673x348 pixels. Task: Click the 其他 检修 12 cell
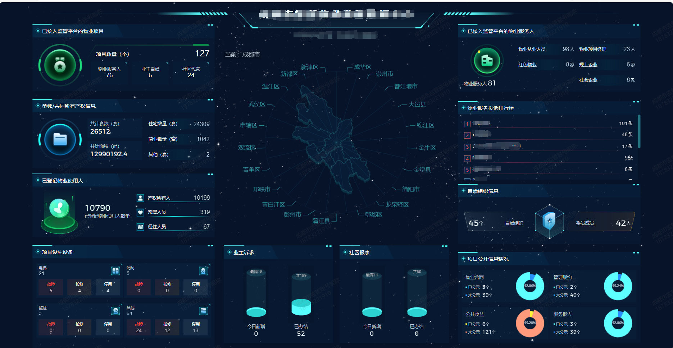point(167,327)
